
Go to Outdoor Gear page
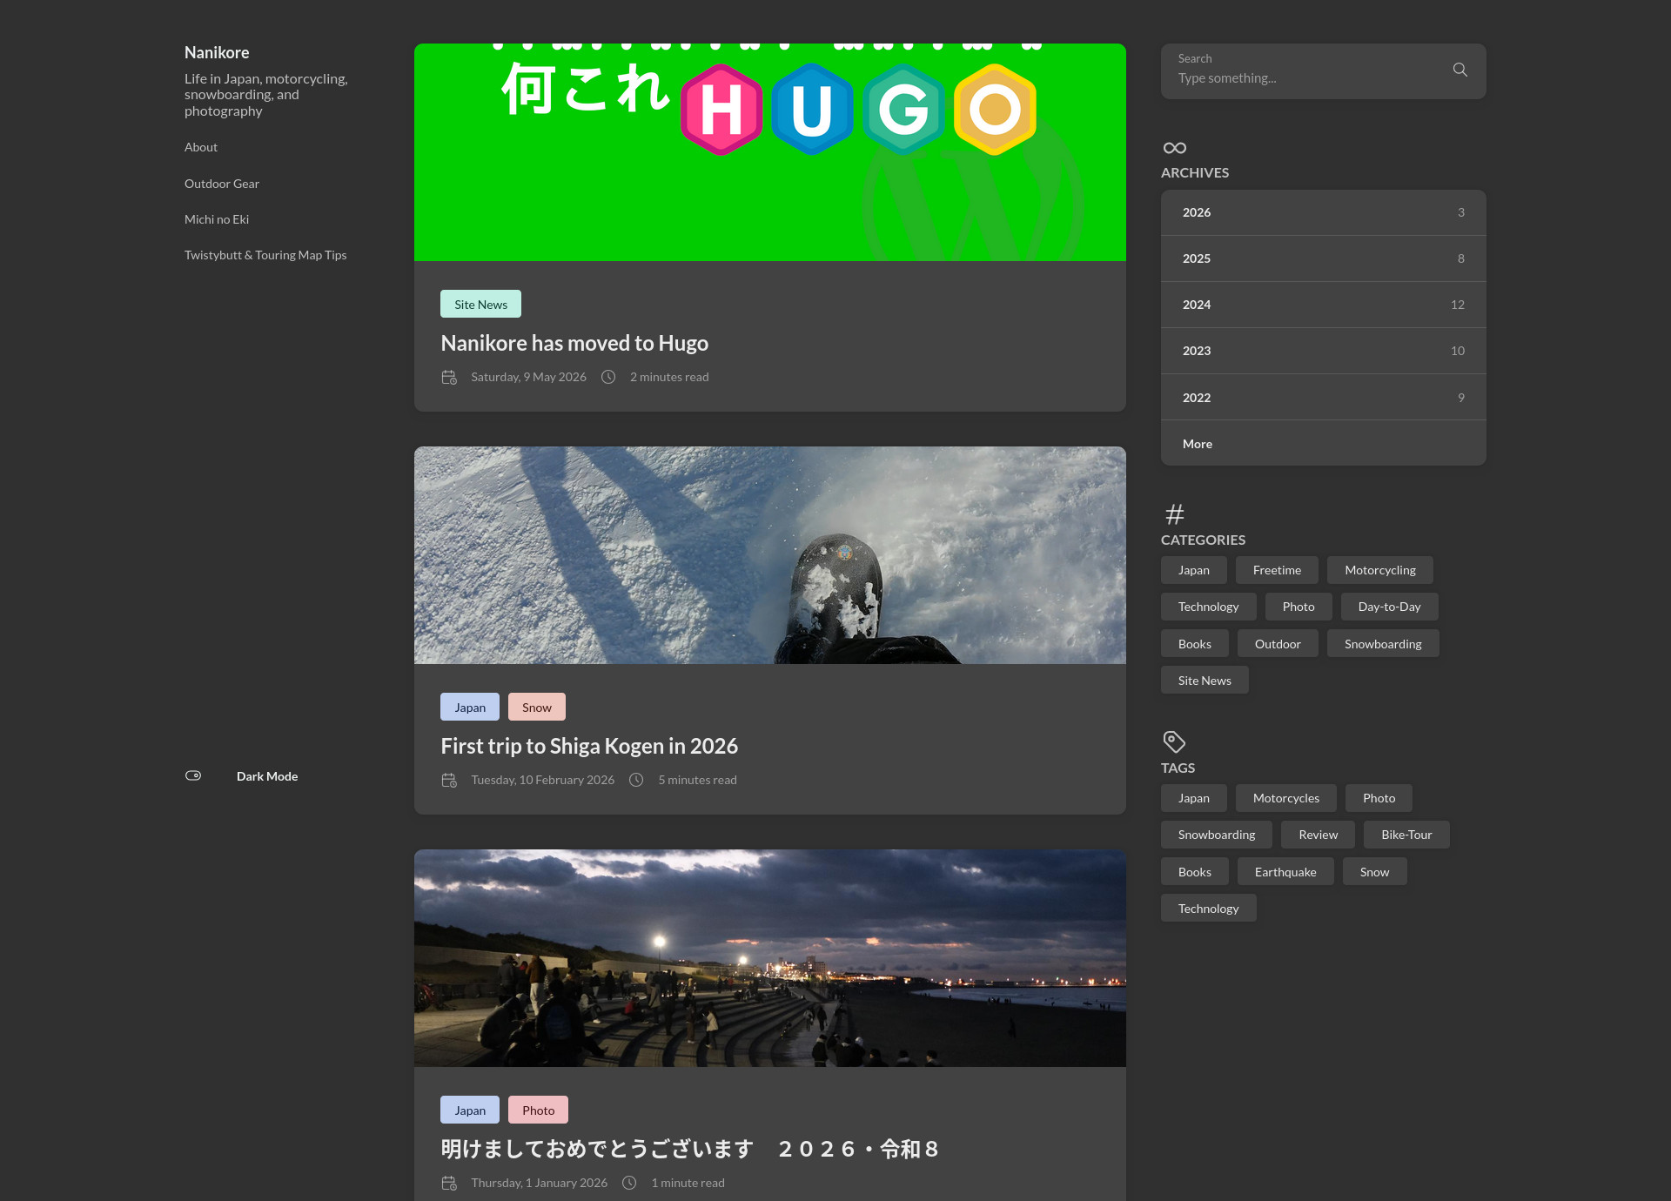(x=222, y=184)
